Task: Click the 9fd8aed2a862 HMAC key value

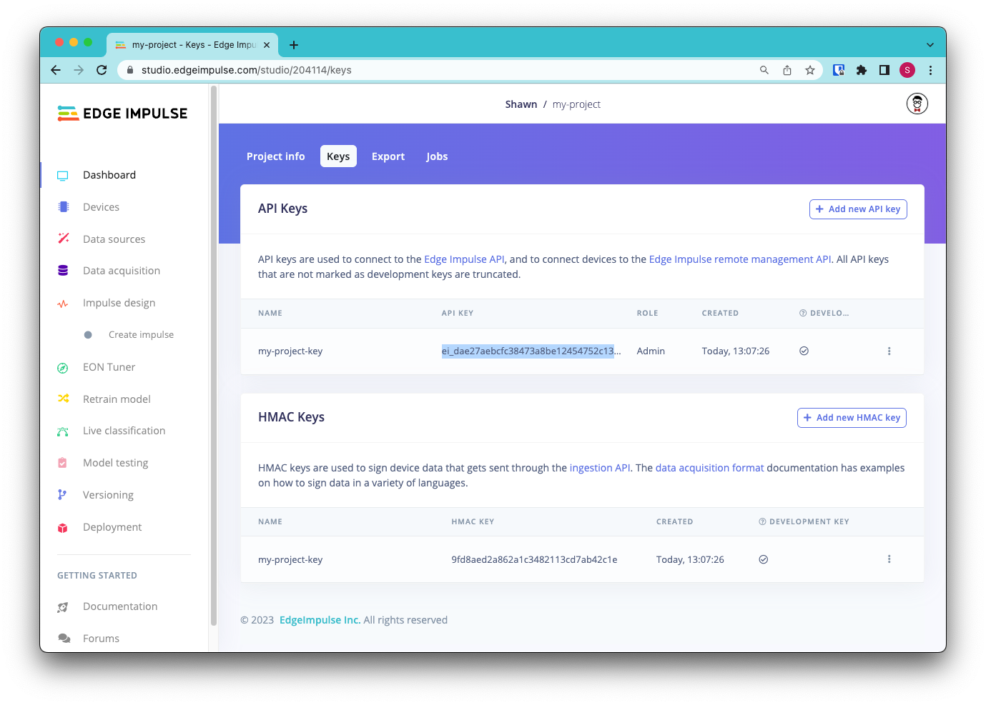Action: [534, 559]
